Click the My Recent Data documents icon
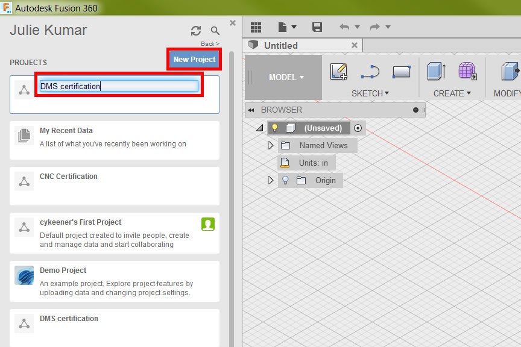 point(24,136)
